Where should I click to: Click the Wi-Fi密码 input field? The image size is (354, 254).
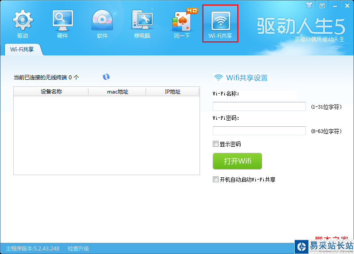(x=259, y=131)
